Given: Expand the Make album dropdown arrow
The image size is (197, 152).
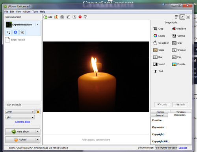Looking at the screenshot, I should point(37,132).
